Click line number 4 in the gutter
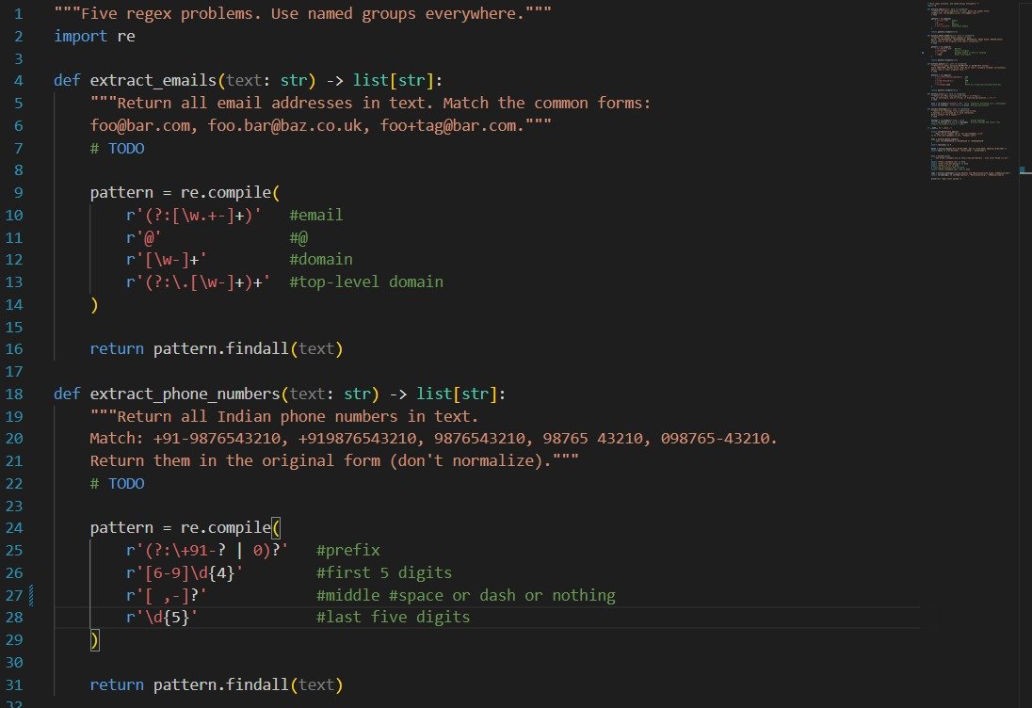Image resolution: width=1032 pixels, height=708 pixels. click(19, 80)
